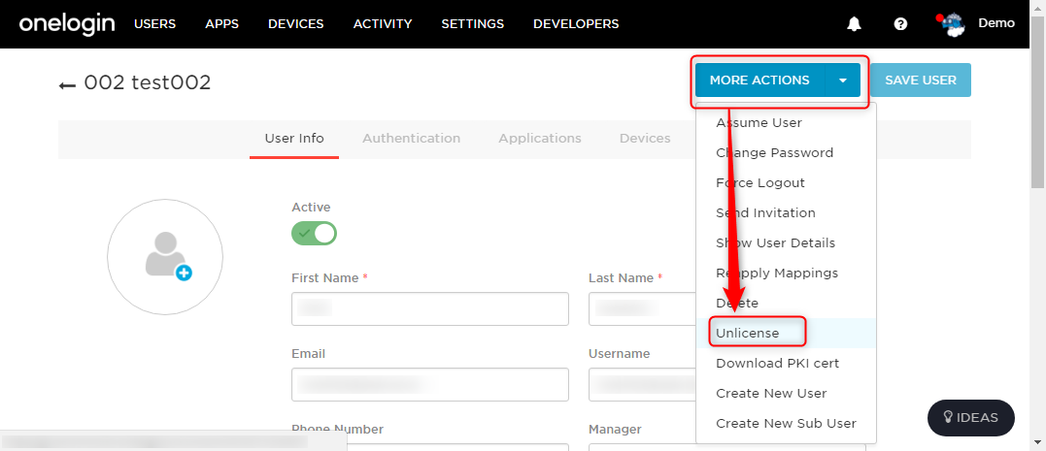The image size is (1046, 451).
Task: Click the SAVE USER button
Action: pyautogui.click(x=921, y=80)
